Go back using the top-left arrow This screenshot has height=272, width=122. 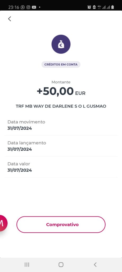coord(10,19)
